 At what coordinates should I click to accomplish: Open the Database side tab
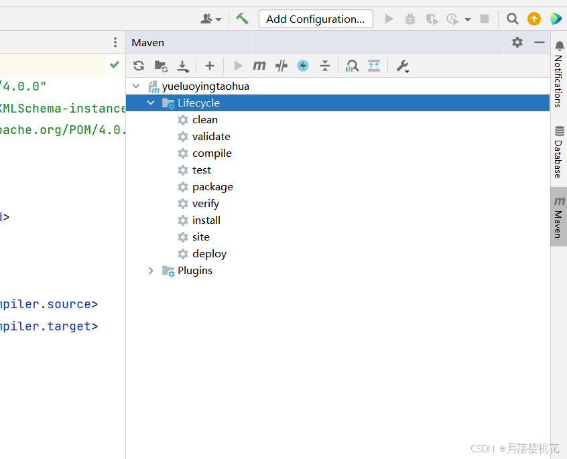[x=559, y=151]
